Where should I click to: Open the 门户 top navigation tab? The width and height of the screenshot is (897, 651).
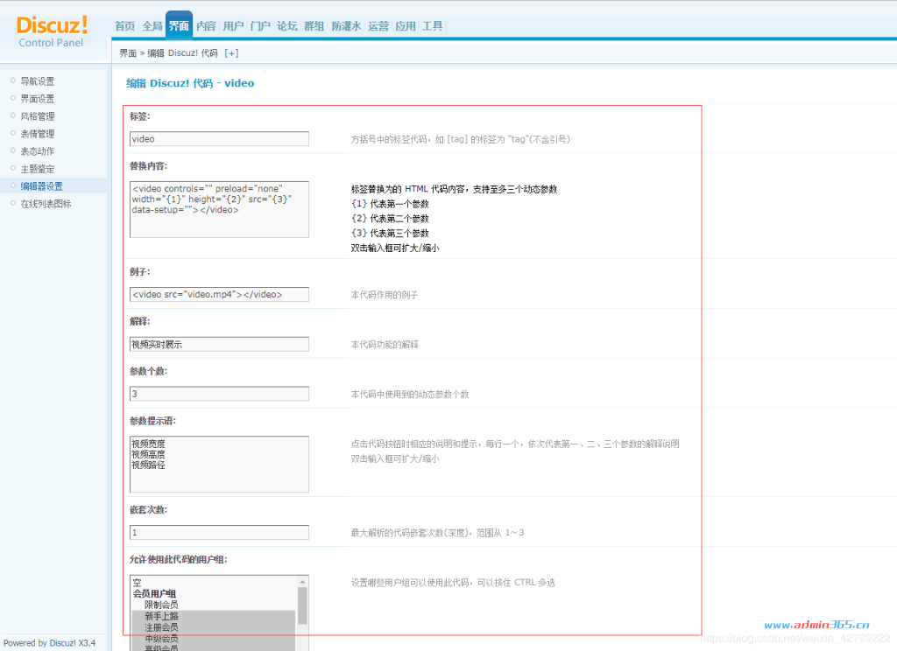click(x=260, y=25)
